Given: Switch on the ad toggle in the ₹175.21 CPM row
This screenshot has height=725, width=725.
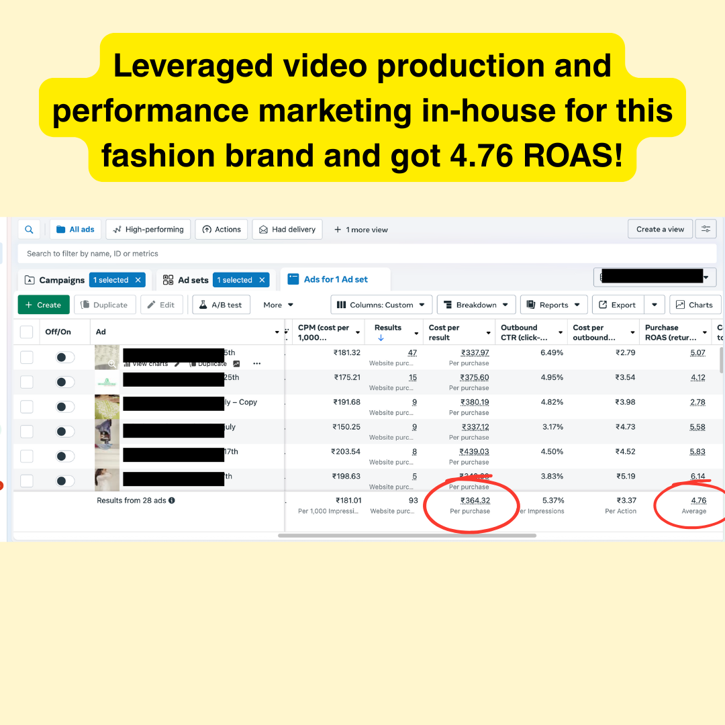Looking at the screenshot, I should [64, 382].
